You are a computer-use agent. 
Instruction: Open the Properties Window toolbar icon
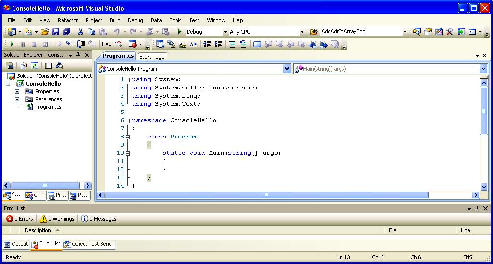[x=428, y=32]
